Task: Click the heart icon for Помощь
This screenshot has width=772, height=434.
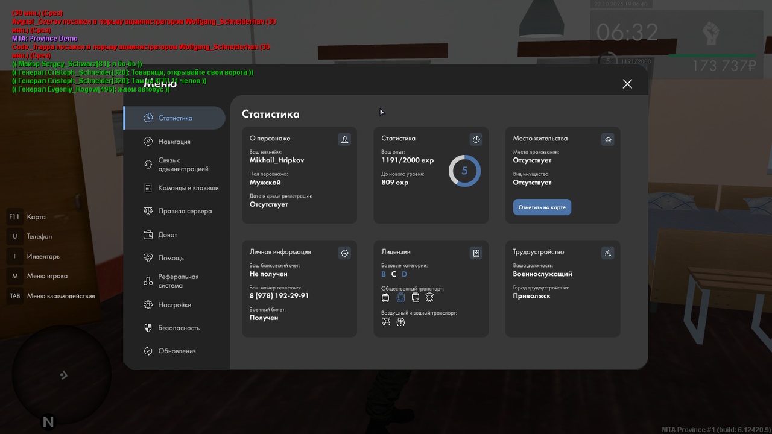Action: (x=148, y=257)
